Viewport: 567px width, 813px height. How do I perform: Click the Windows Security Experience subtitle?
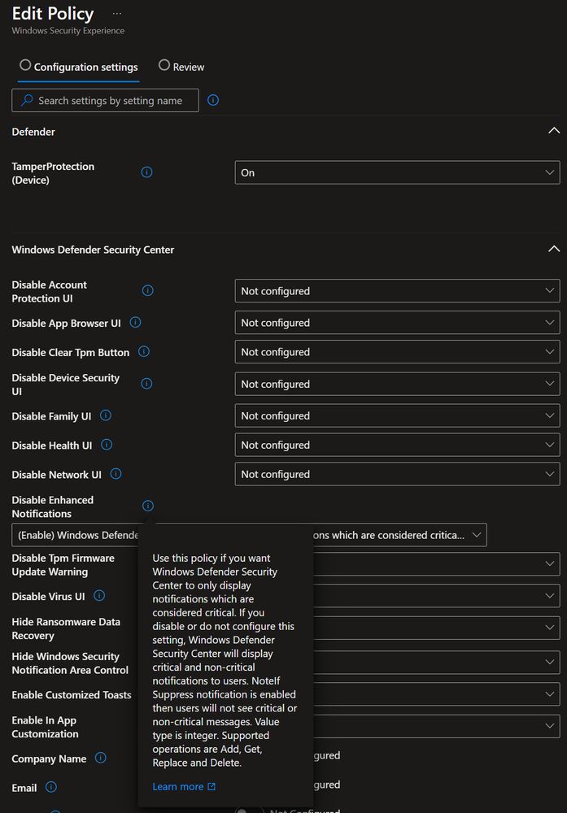[68, 31]
